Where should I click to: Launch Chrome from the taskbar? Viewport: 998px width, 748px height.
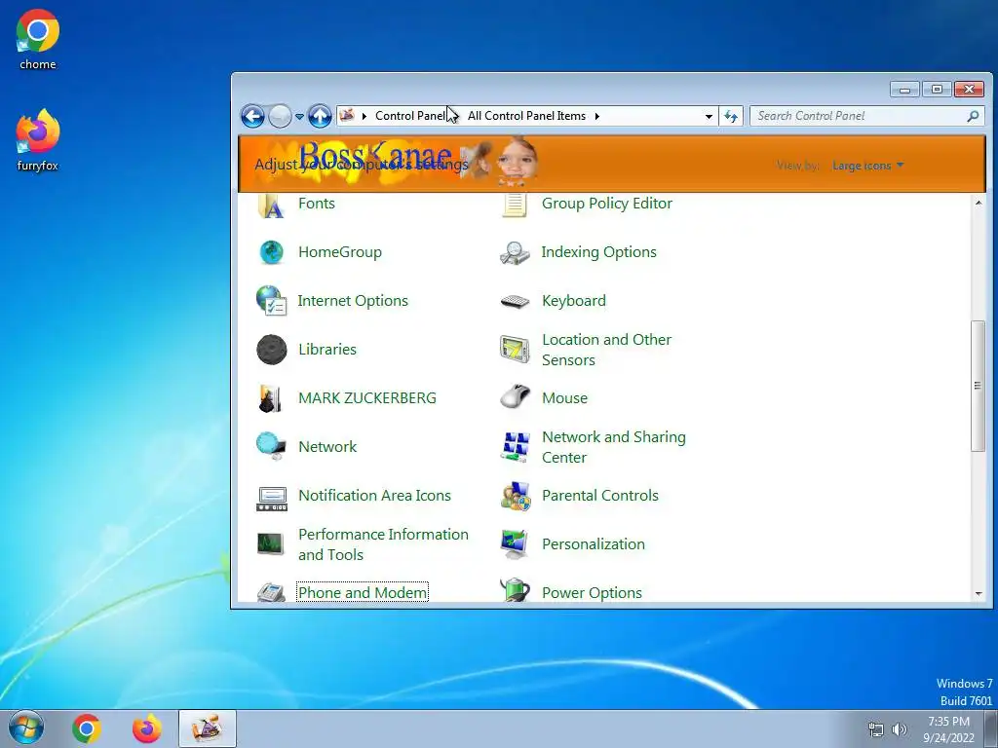pos(87,729)
